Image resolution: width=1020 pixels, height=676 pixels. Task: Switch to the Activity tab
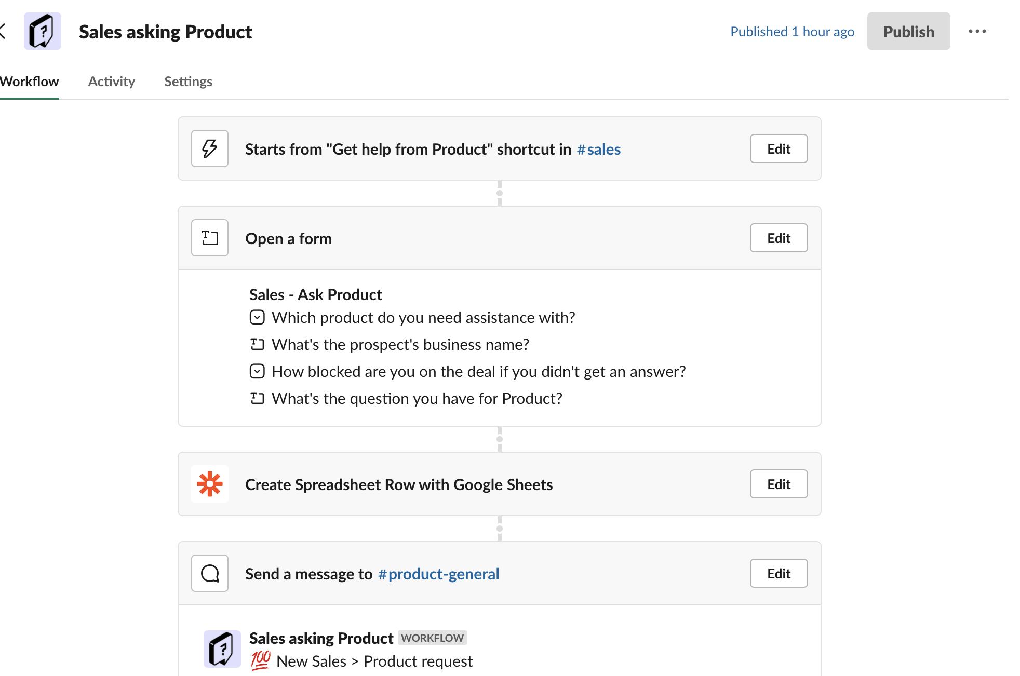point(111,82)
